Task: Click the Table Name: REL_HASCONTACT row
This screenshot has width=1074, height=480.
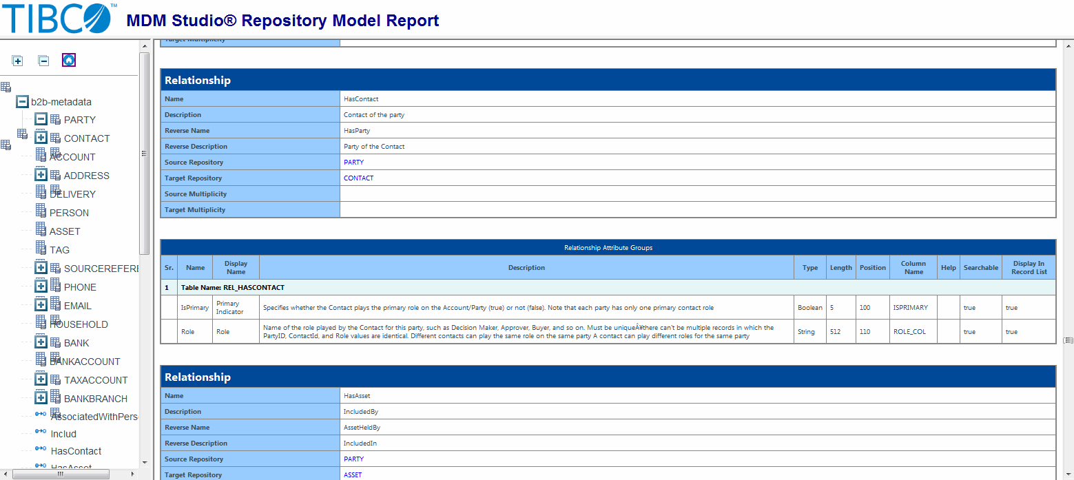Action: (x=608, y=287)
